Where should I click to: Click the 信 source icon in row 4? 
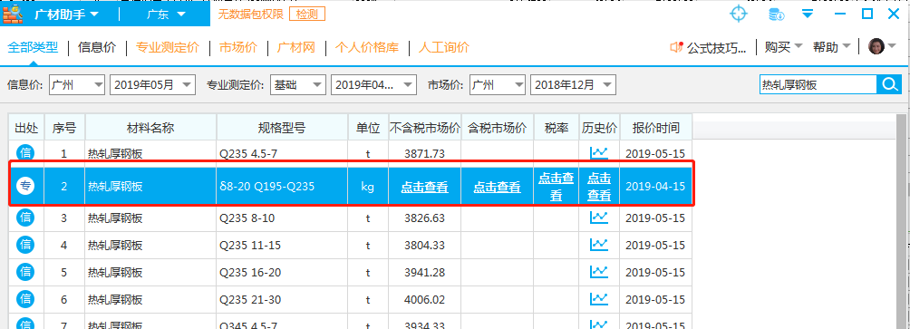pos(26,245)
